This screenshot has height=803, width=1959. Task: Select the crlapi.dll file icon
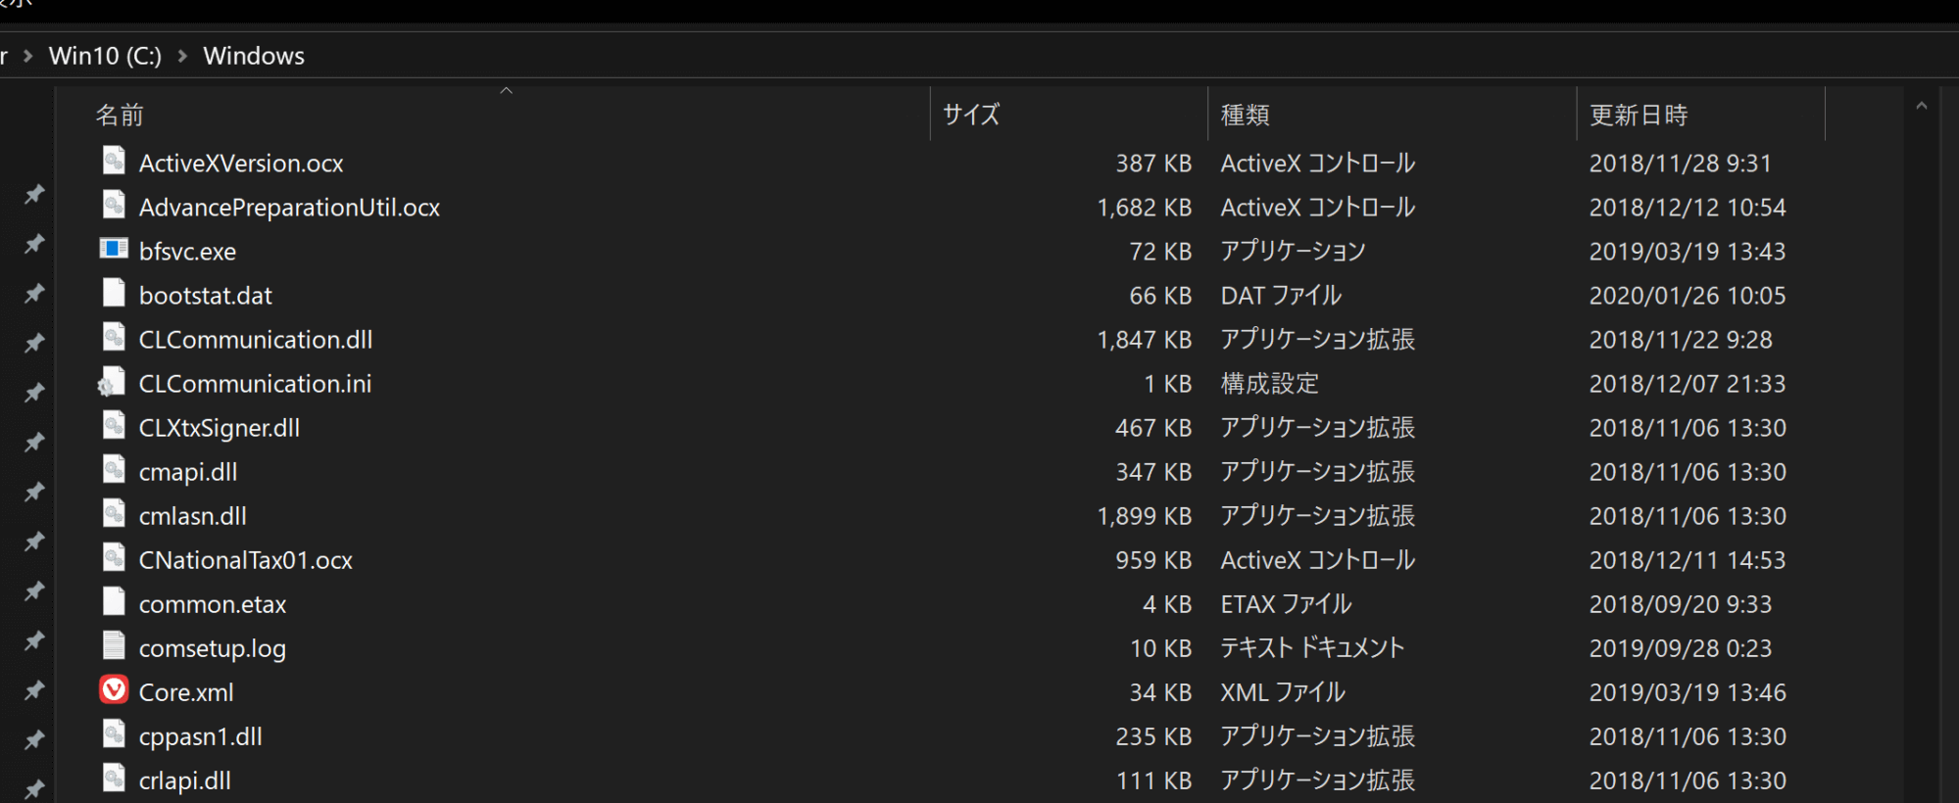pyautogui.click(x=114, y=778)
